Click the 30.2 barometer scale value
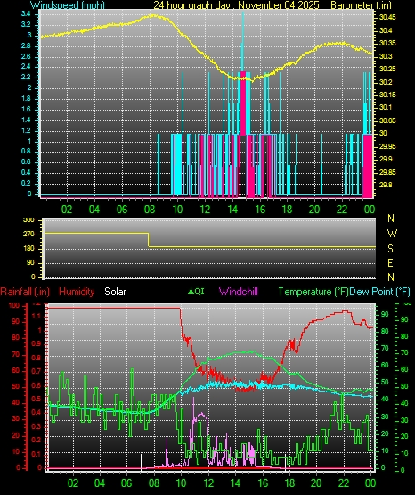The width and height of the screenshot is (415, 495). coord(386,82)
